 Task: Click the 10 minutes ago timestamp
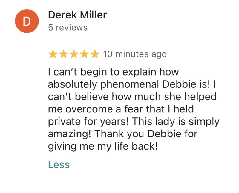click(x=135, y=54)
